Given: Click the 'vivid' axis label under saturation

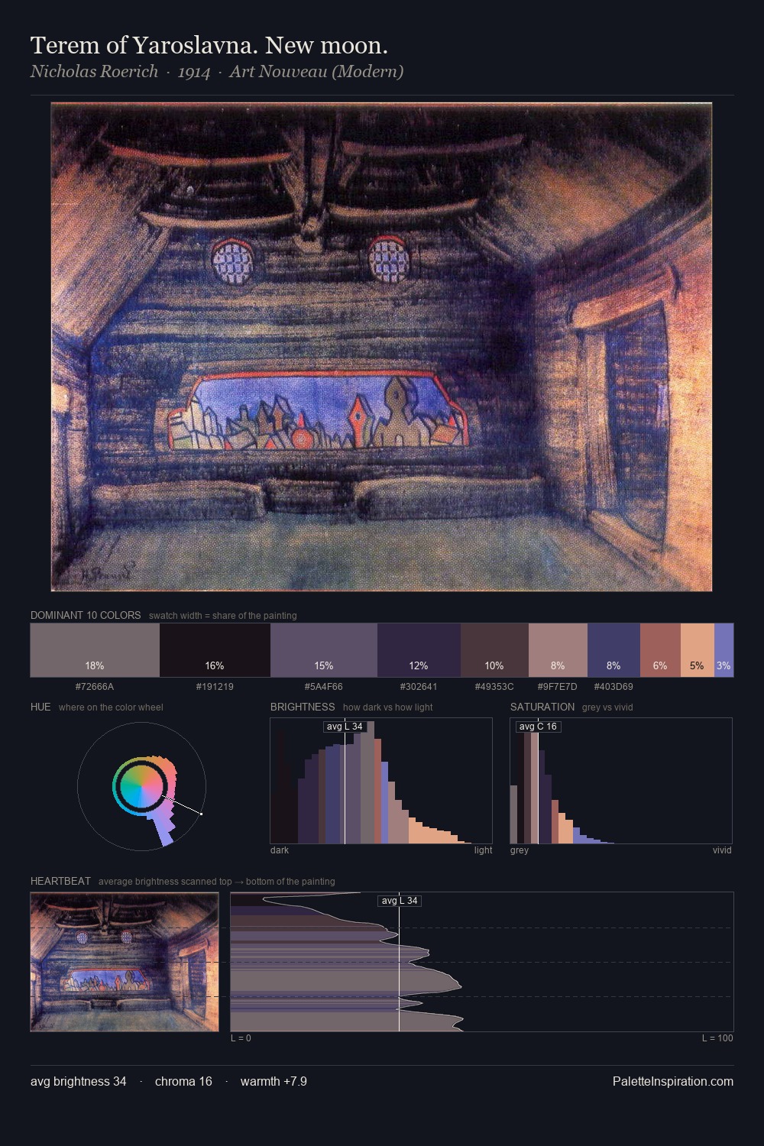Looking at the screenshot, I should [x=722, y=850].
